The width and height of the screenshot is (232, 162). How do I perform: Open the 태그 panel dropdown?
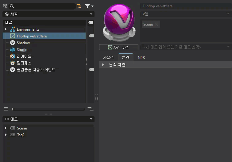pos(48,119)
